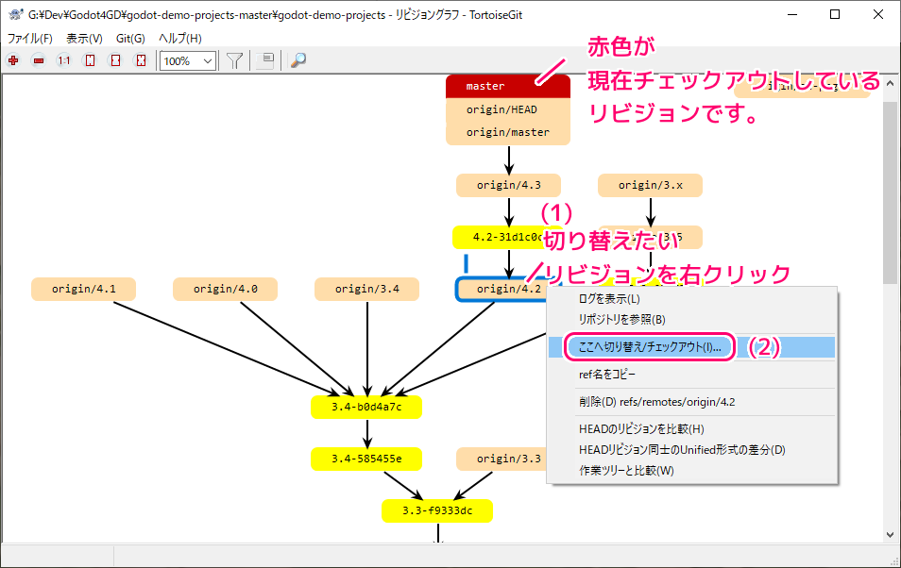Image resolution: width=901 pixels, height=568 pixels.
Task: Click the vertical scrollbar down arrow
Action: 890,535
